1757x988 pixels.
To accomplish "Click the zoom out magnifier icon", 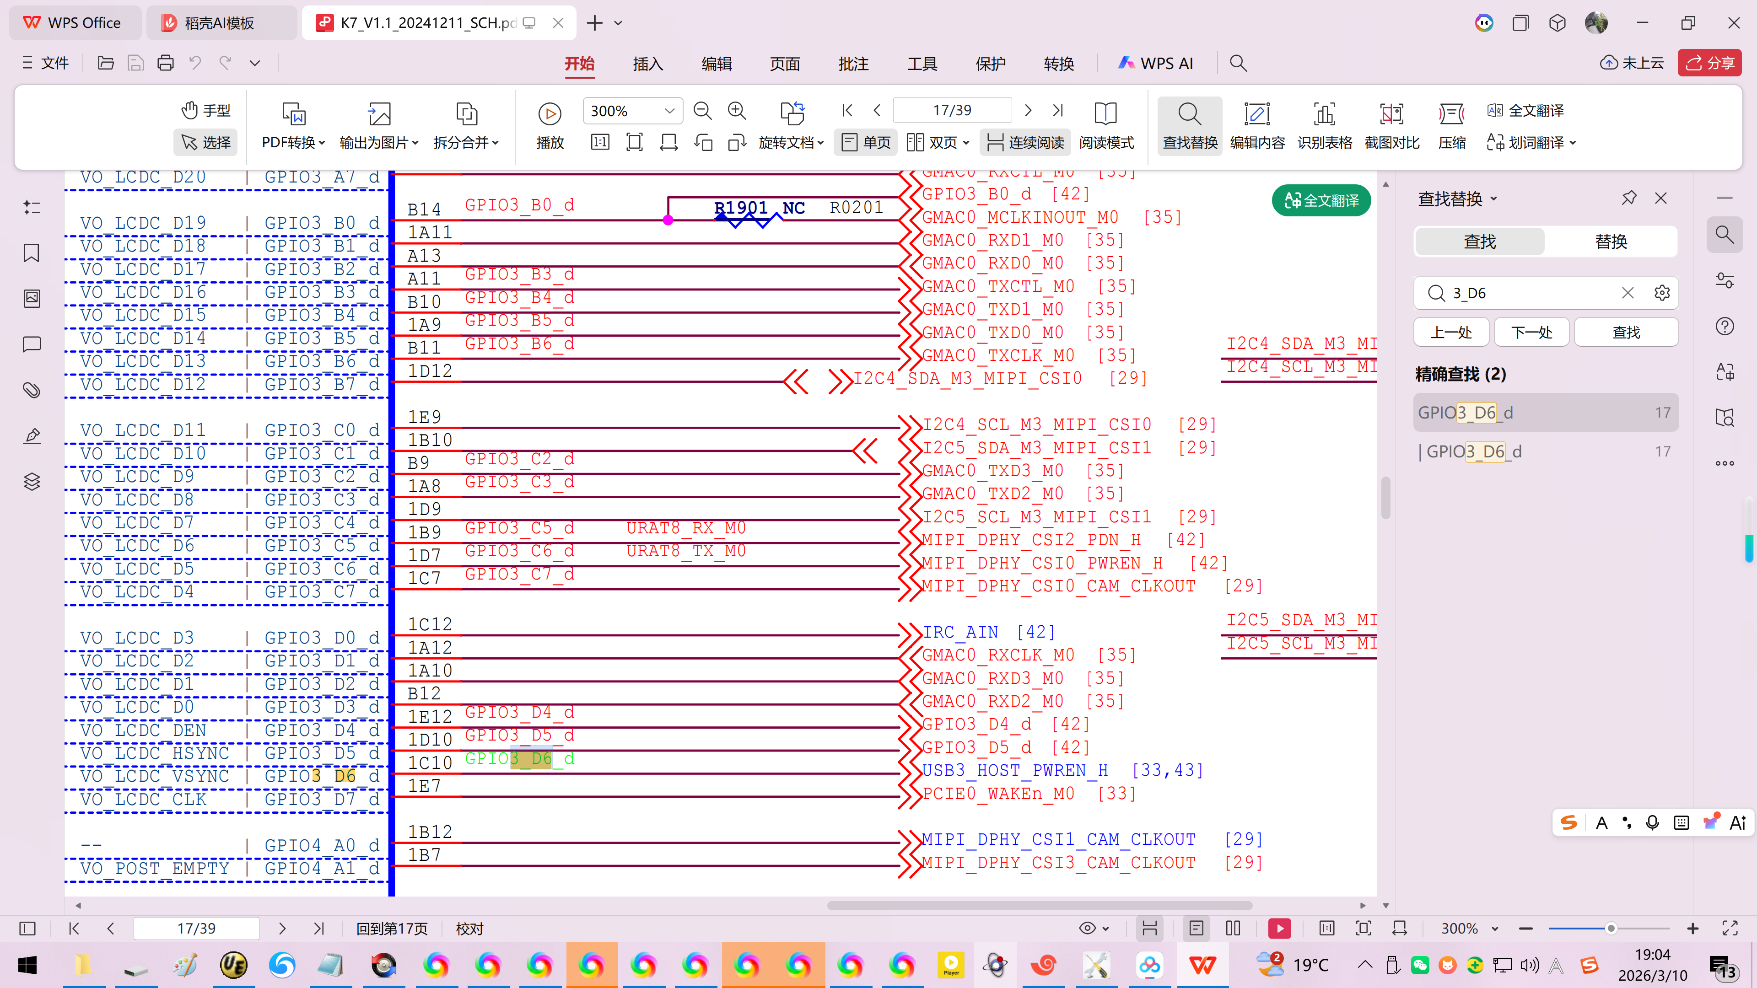I will point(702,110).
